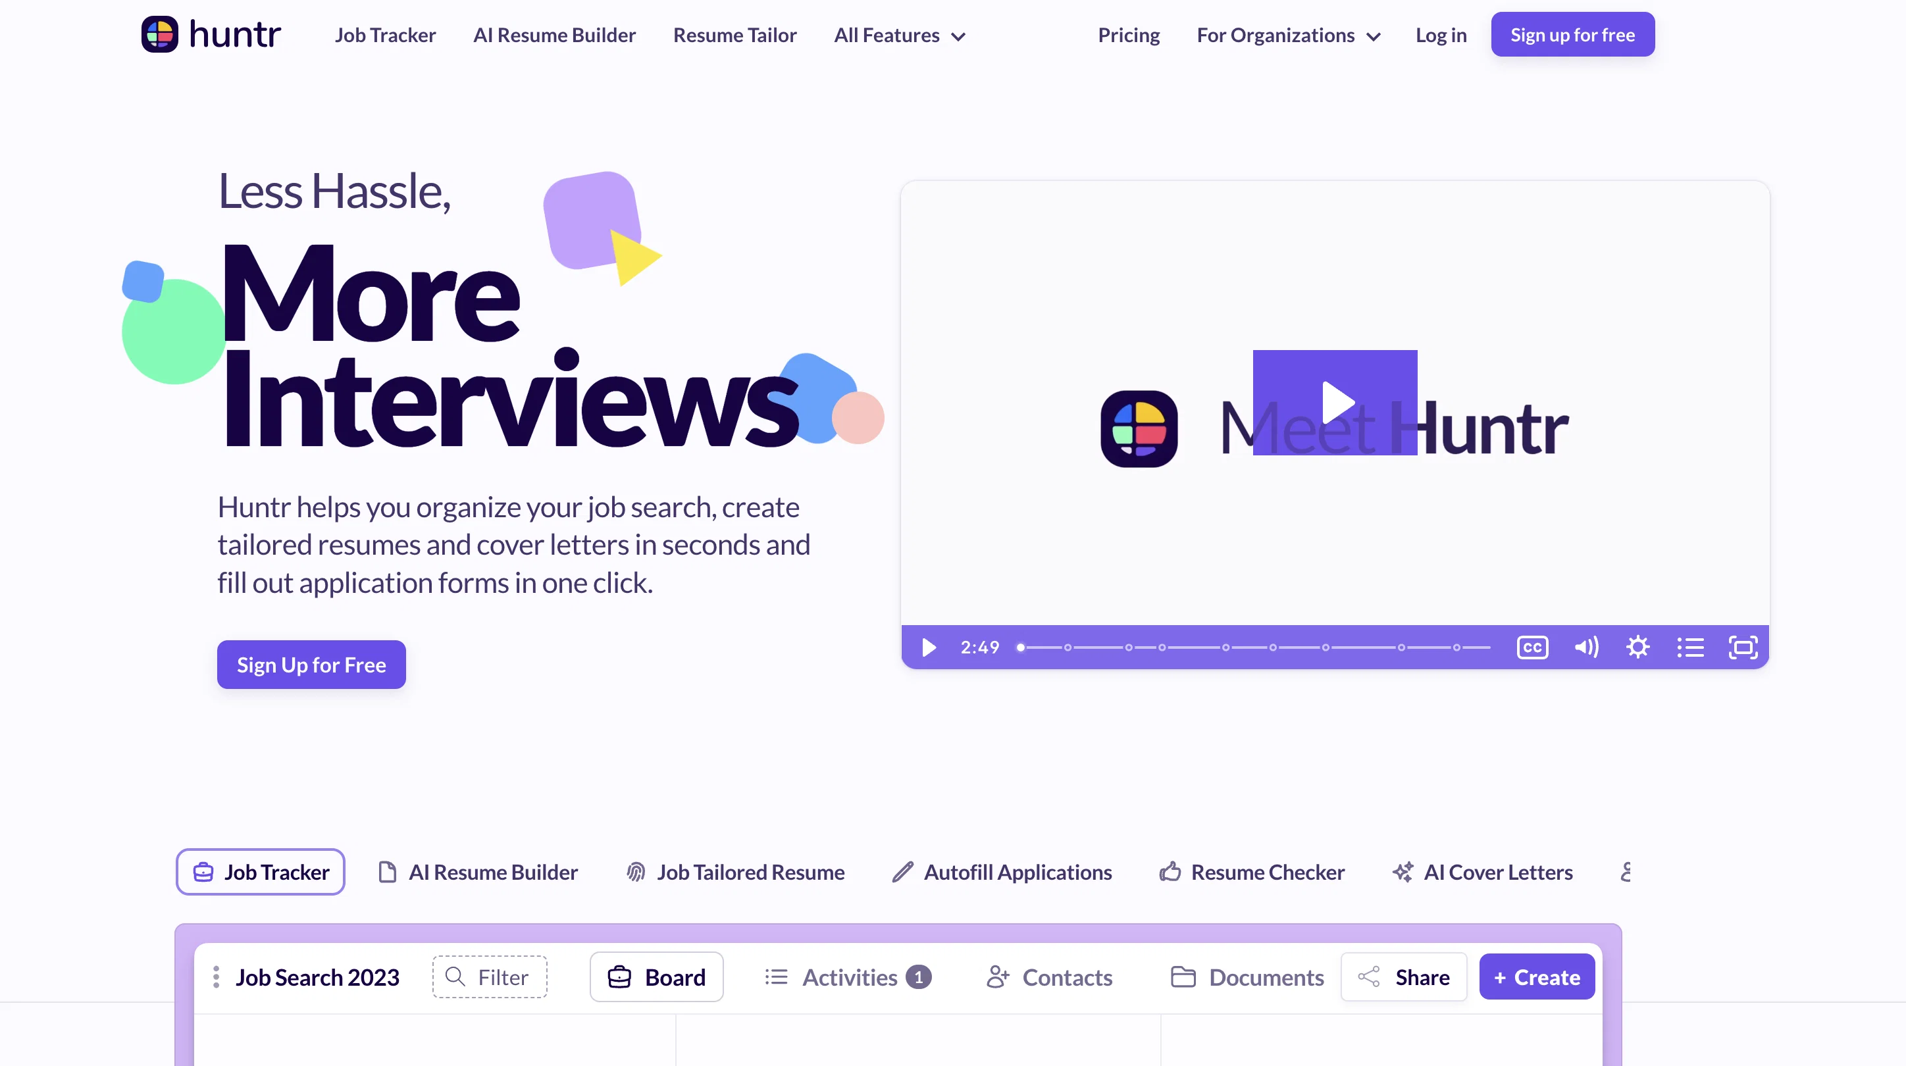
Task: Click the Sign up for free header button
Action: pyautogui.click(x=1573, y=34)
